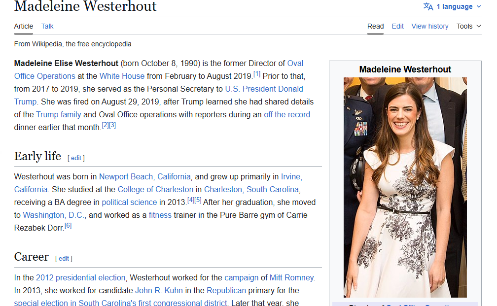497x306 pixels.
Task: Click the infobox title Madeleine Westerhout
Action: [x=405, y=69]
